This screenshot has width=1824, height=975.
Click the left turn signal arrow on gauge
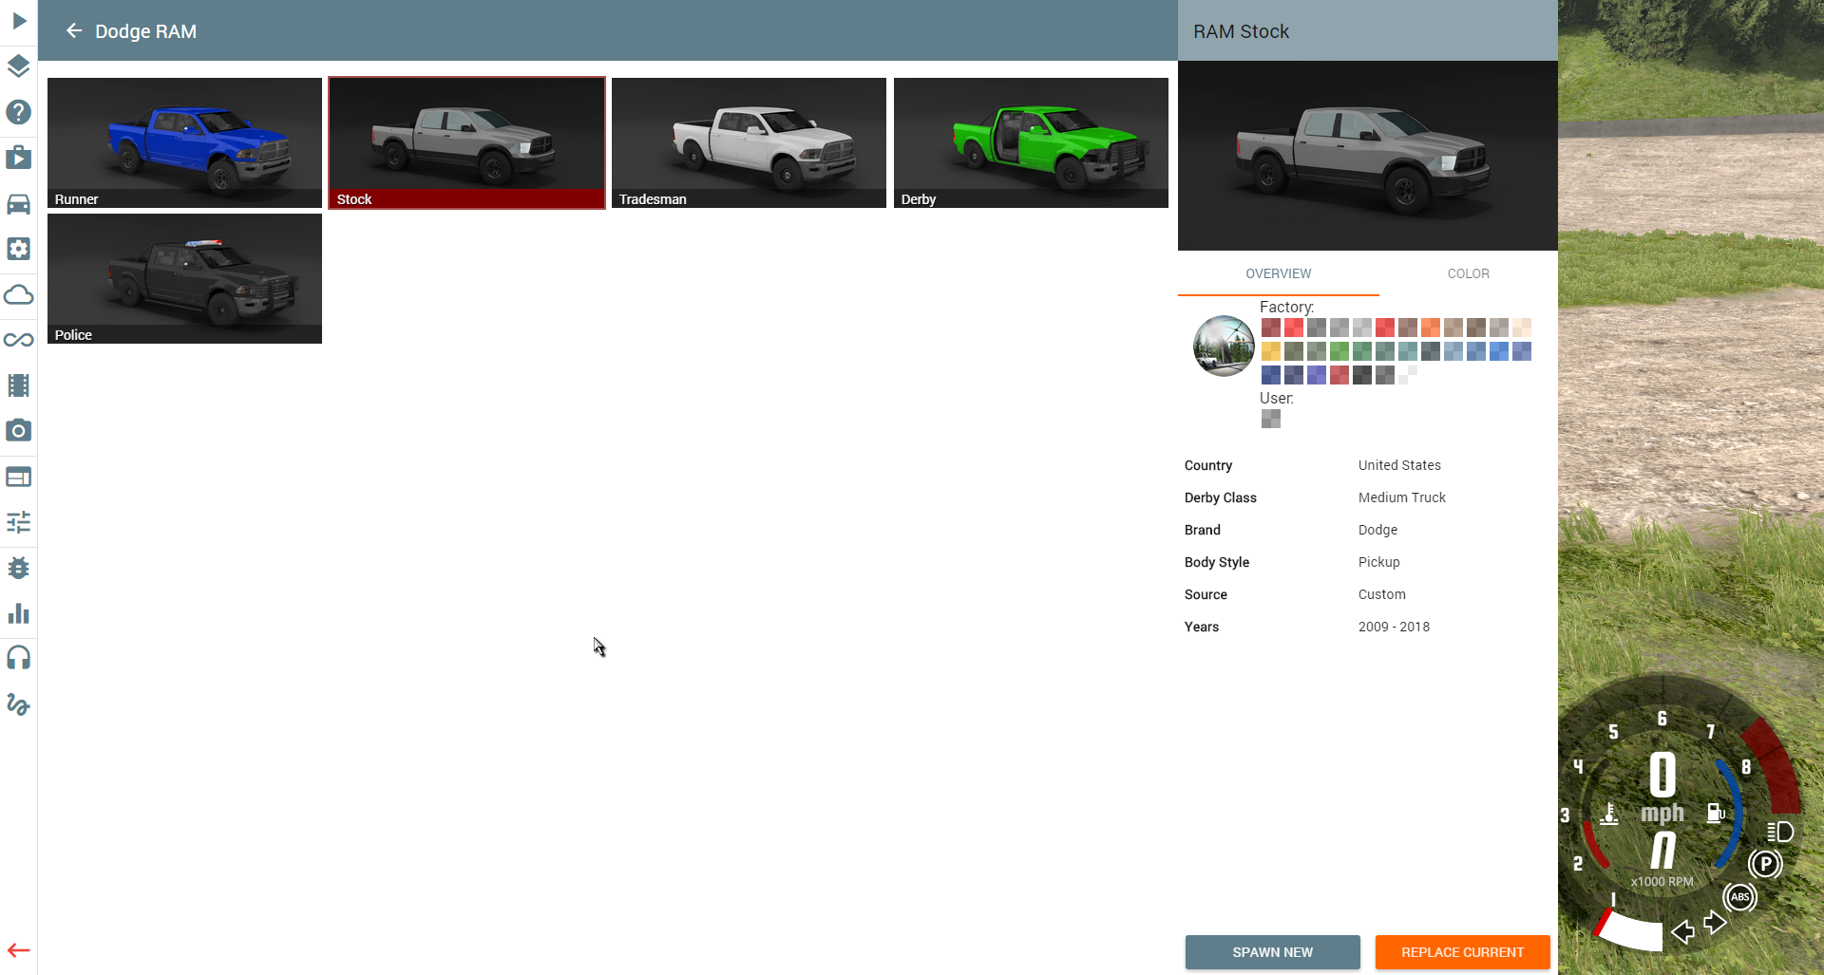coord(1682,932)
